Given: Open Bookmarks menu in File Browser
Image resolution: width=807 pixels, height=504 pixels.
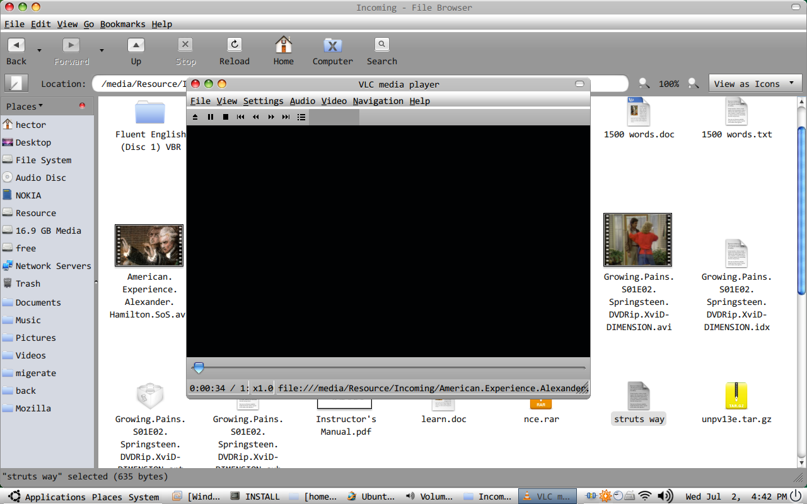Looking at the screenshot, I should pos(123,24).
